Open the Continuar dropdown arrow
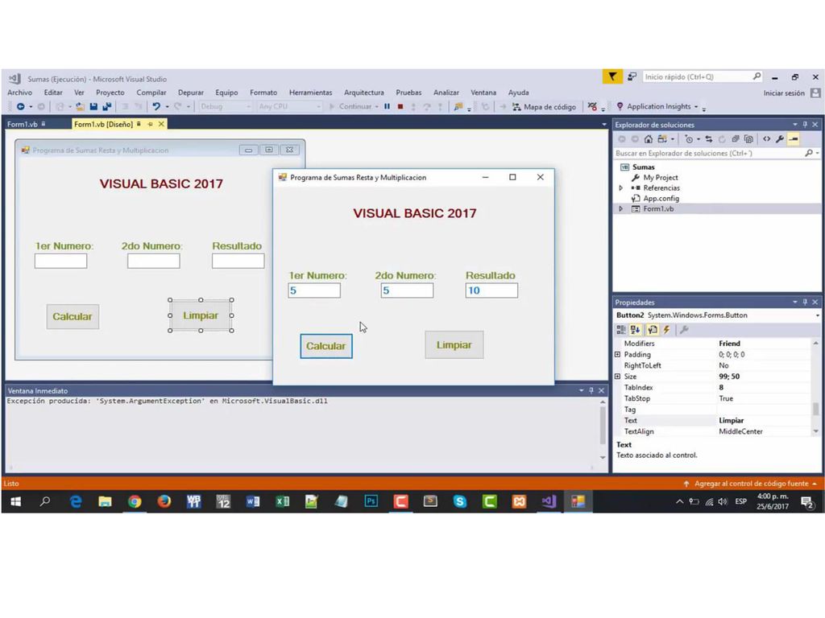 pyautogui.click(x=377, y=107)
